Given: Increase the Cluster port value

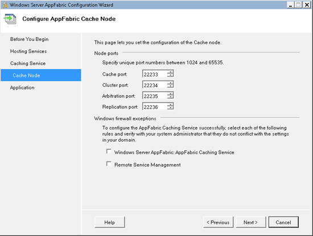Looking at the screenshot, I should point(170,83).
